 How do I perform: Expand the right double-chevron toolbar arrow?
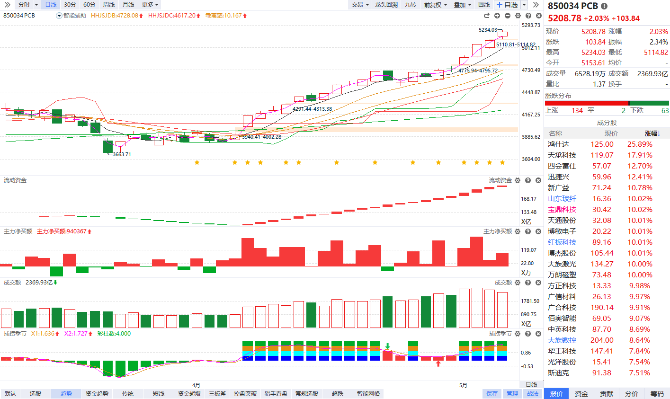coord(536,5)
